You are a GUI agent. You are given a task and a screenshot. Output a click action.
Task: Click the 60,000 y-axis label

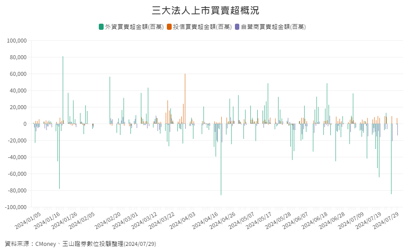[18, 74]
